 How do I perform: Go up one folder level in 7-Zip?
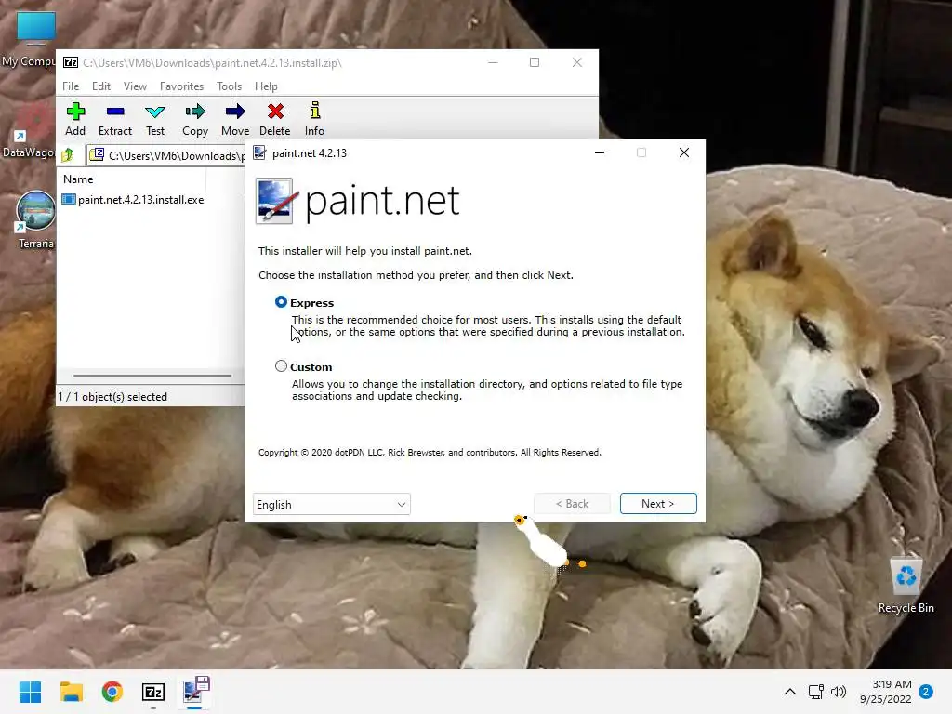(x=68, y=155)
